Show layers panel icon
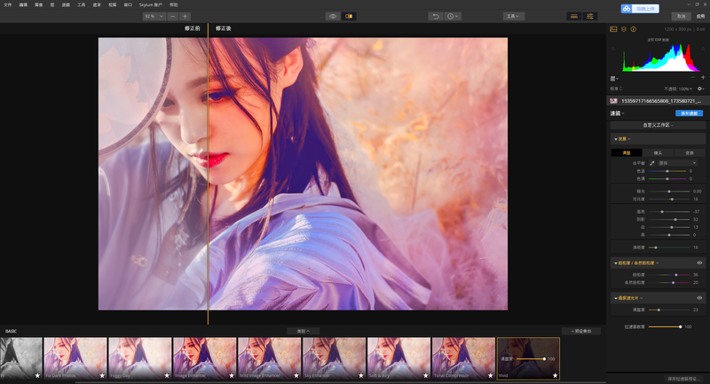 (624, 29)
